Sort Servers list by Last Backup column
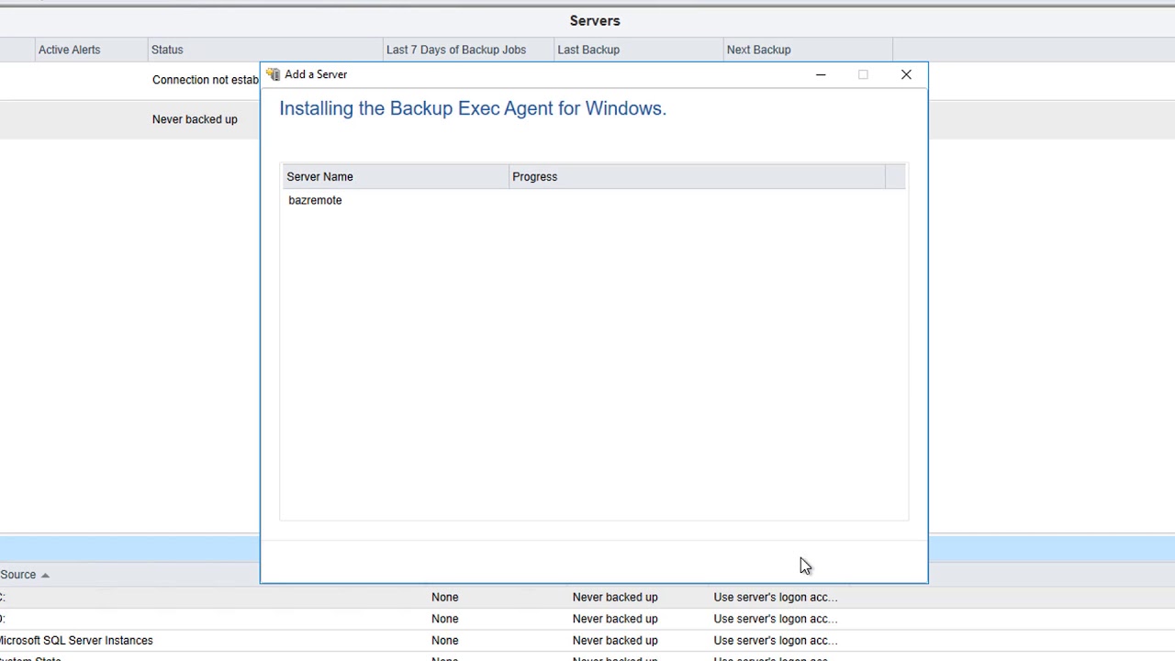 pyautogui.click(x=638, y=50)
